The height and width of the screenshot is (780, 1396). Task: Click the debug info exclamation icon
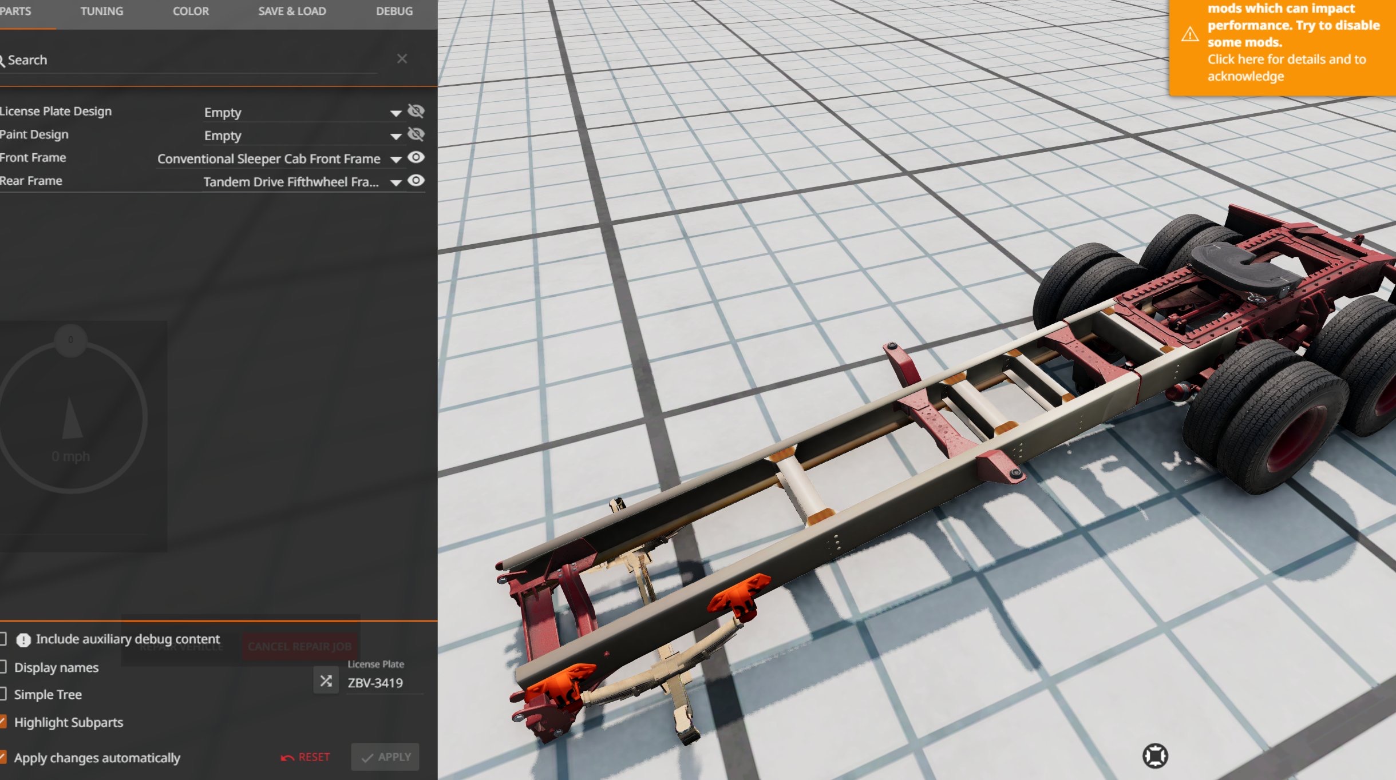[23, 640]
